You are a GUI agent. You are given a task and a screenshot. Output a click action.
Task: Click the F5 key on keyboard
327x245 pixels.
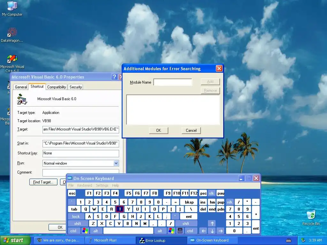pyautogui.click(x=129, y=193)
